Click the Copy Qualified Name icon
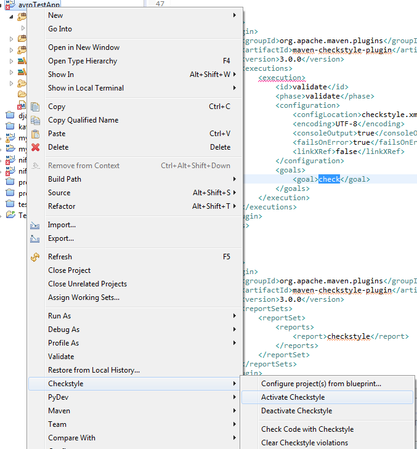Image resolution: width=417 pixels, height=449 pixels. pyautogui.click(x=35, y=120)
